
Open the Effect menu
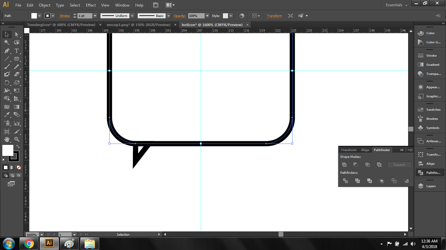point(91,5)
